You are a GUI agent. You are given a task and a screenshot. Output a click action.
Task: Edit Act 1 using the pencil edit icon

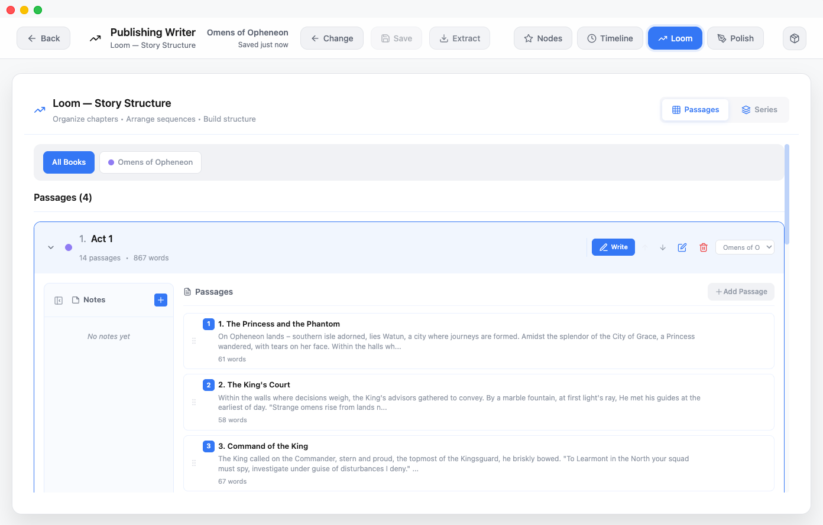[682, 247]
